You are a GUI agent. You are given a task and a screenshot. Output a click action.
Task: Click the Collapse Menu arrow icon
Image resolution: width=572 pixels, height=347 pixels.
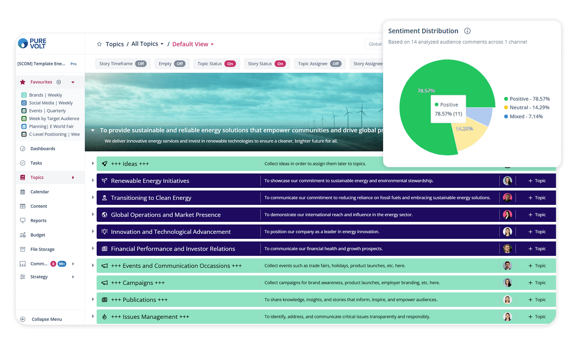(23, 319)
